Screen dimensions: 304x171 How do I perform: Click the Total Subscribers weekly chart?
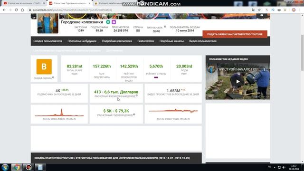coord(59,113)
